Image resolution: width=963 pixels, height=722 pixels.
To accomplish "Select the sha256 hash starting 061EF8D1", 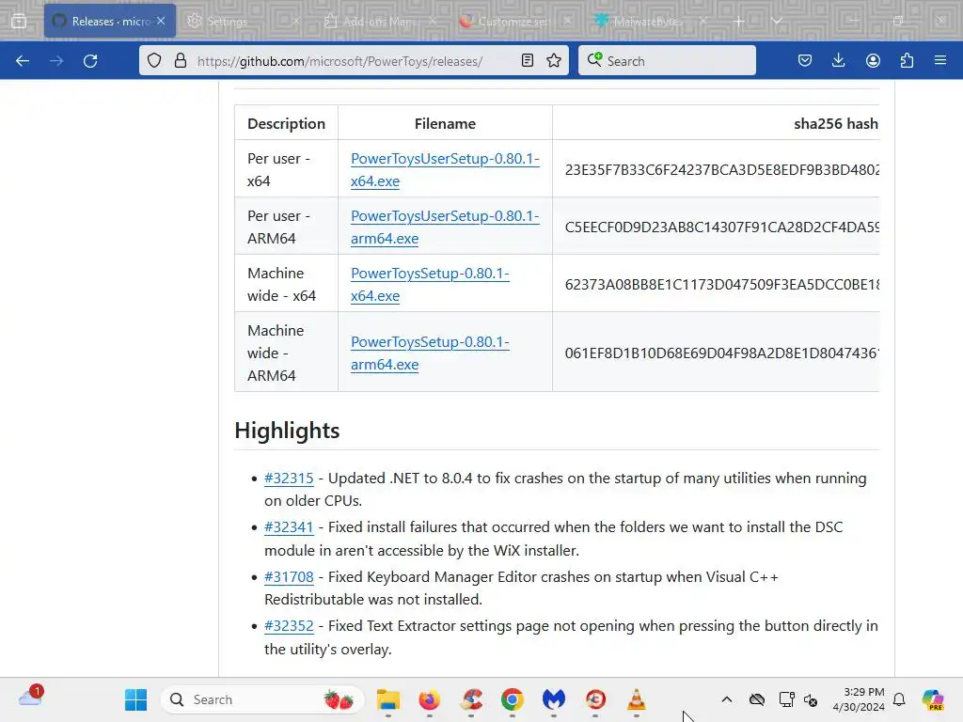I will 721,353.
